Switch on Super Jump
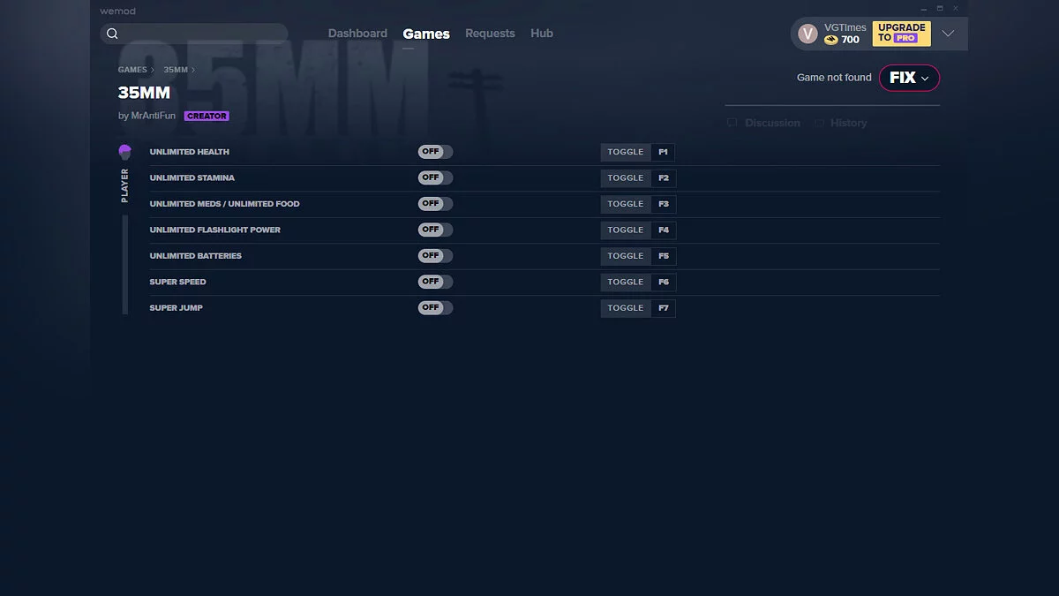The image size is (1059, 596). point(435,308)
